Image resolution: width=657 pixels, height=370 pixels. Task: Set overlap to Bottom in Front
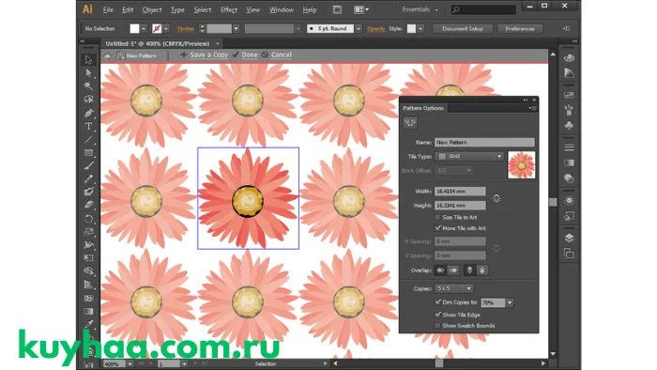(x=481, y=270)
